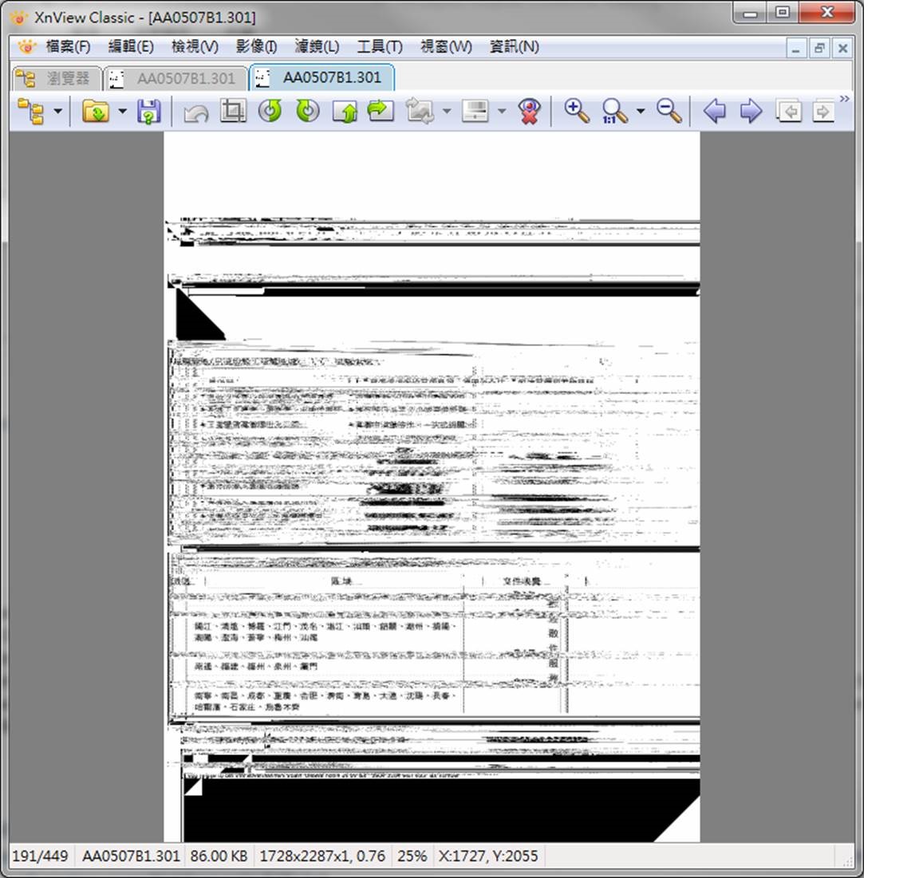Open the 影像(I) menu
919x878 pixels.
pyautogui.click(x=256, y=47)
